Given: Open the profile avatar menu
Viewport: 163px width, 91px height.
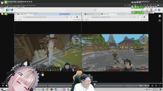Looking at the screenshot, I should click(x=151, y=10).
